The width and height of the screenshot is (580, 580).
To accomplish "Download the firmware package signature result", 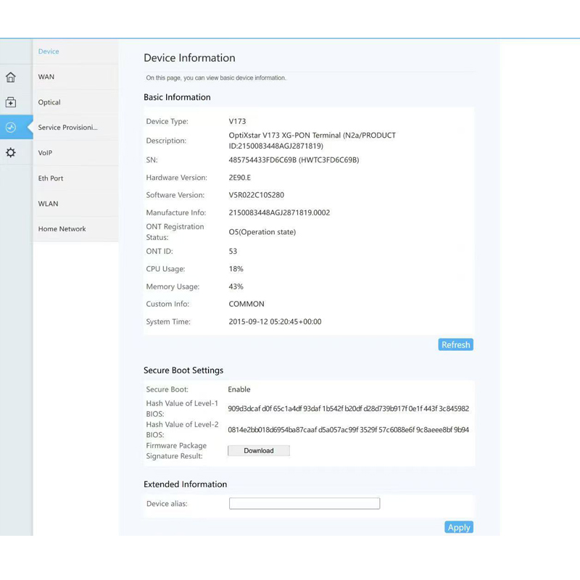I will point(259,451).
